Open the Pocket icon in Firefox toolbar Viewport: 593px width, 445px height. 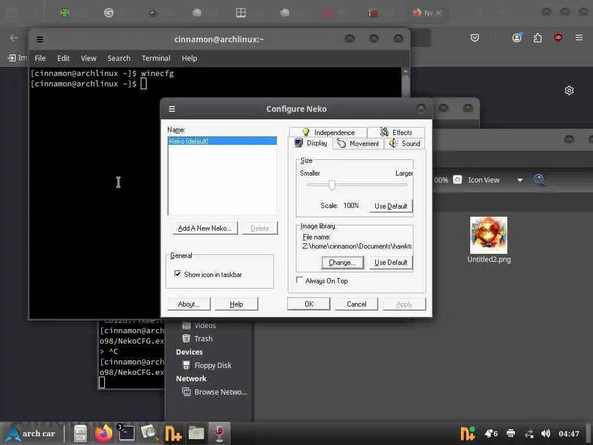pyautogui.click(x=475, y=38)
